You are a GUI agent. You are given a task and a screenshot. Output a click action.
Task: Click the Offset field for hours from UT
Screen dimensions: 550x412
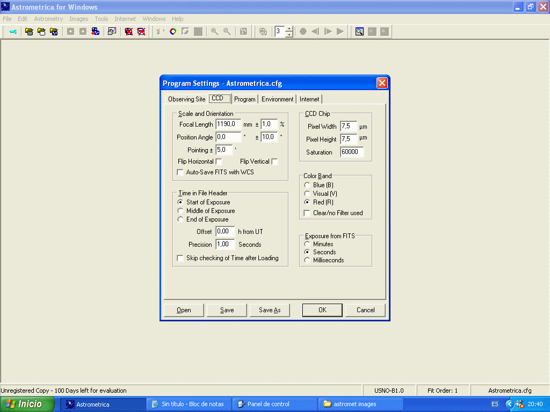point(225,232)
